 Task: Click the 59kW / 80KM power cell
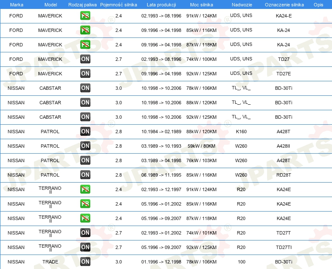click(x=201, y=146)
